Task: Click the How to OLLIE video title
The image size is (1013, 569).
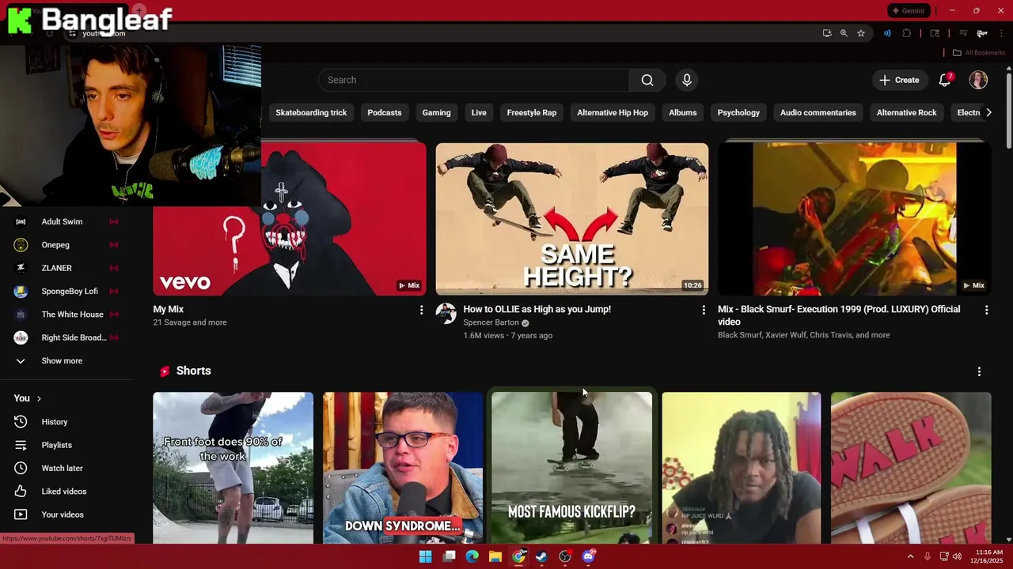Action: 537,309
